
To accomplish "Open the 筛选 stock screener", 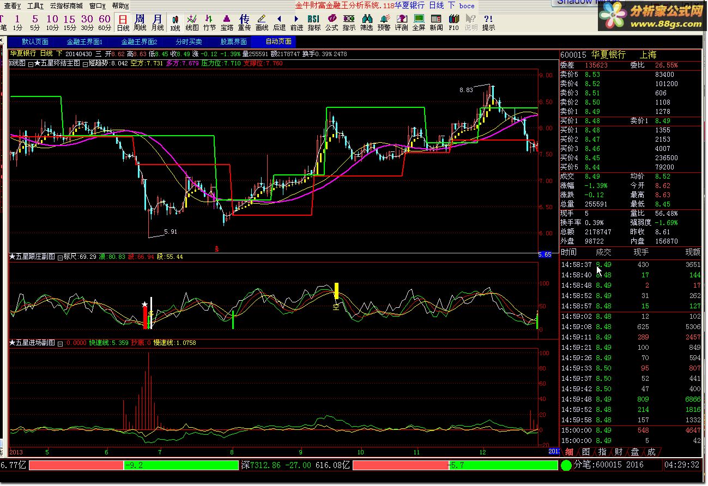I will point(366,22).
